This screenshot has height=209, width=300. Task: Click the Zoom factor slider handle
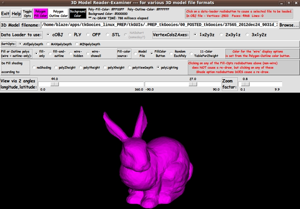click(245, 84)
